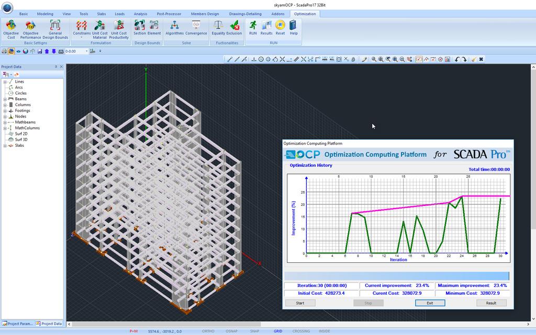Expand the Lines tree node

(5, 82)
